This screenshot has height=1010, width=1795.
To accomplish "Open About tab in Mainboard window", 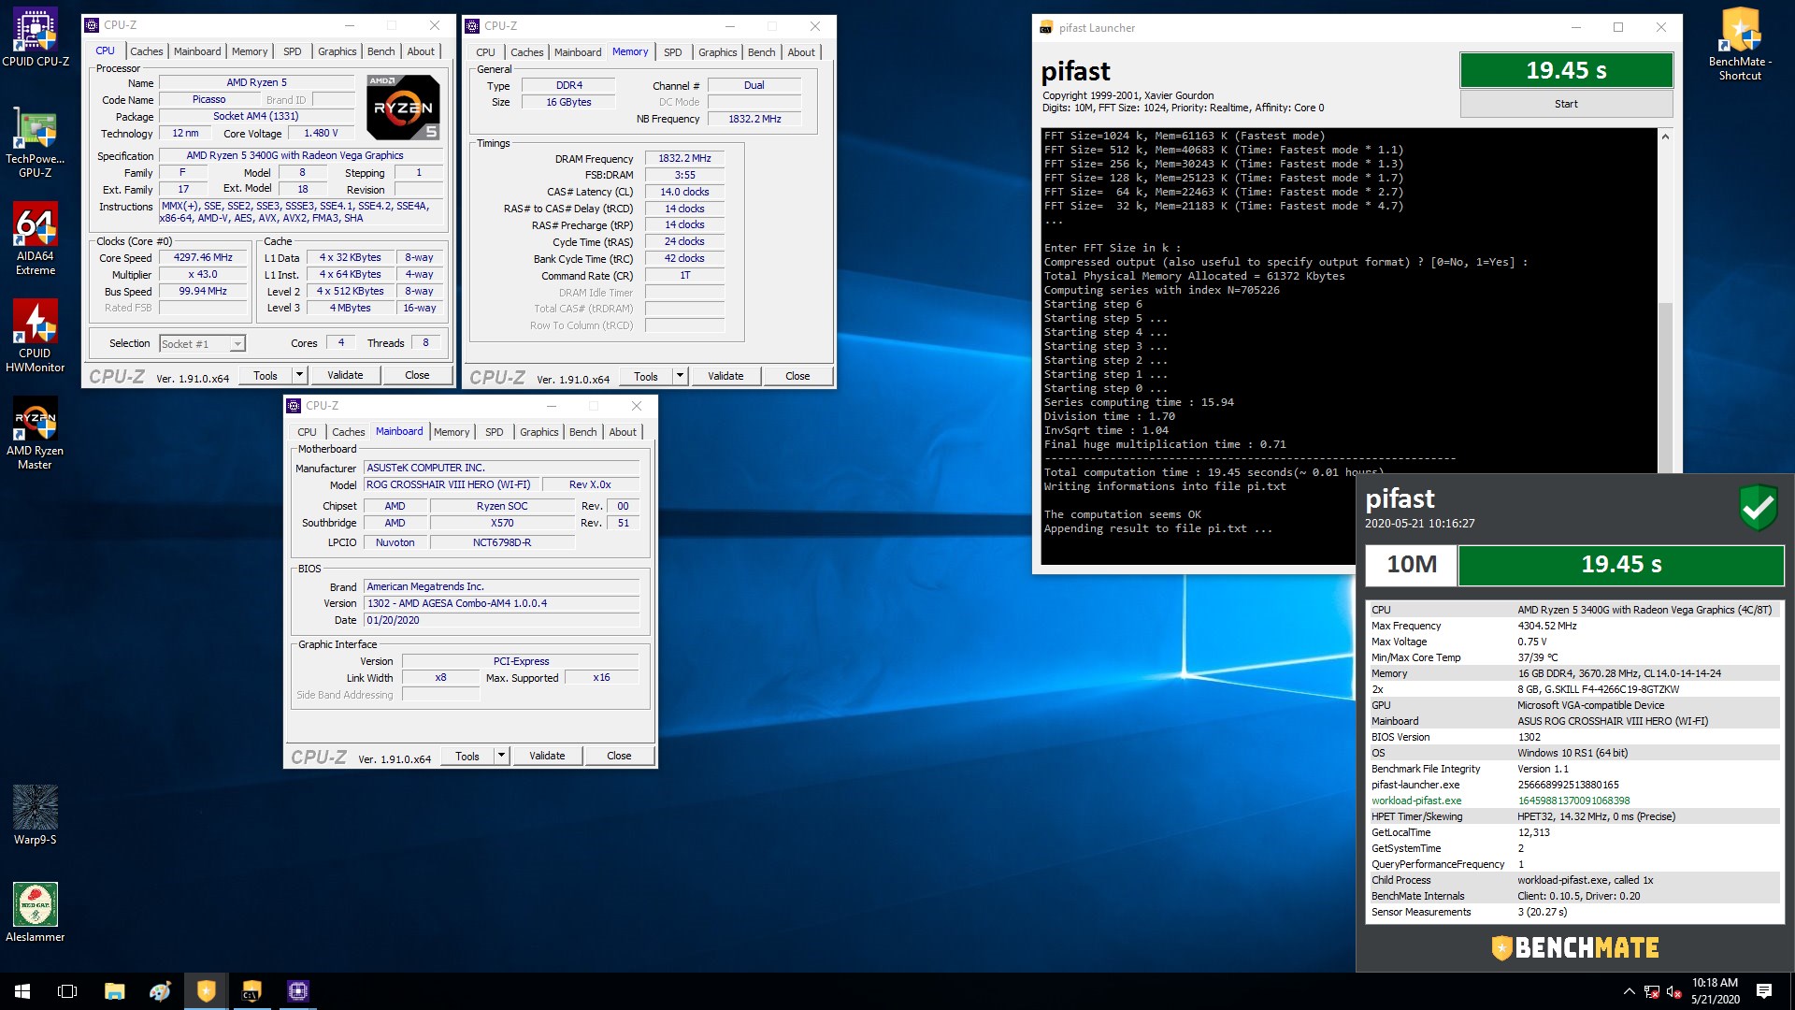I will click(x=623, y=432).
